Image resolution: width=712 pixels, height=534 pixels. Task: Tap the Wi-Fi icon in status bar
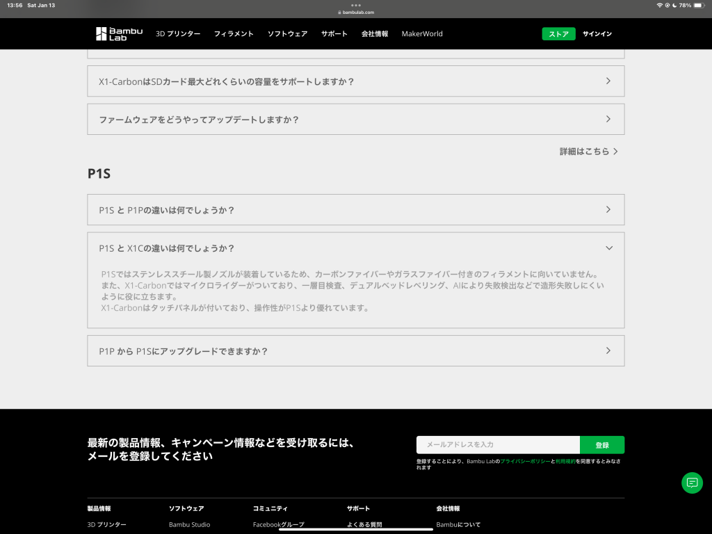click(x=659, y=6)
